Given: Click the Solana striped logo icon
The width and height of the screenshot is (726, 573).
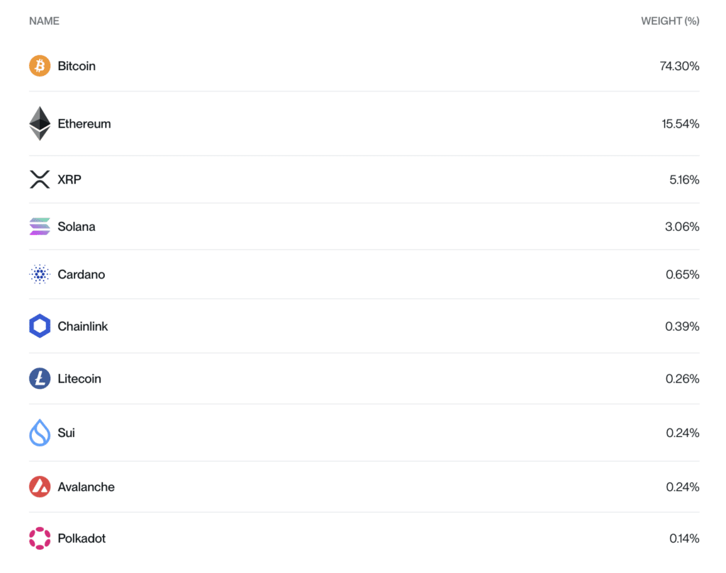Looking at the screenshot, I should (x=40, y=227).
